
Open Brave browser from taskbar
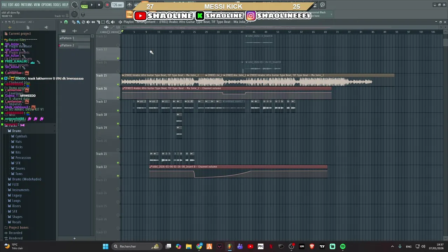312,246
